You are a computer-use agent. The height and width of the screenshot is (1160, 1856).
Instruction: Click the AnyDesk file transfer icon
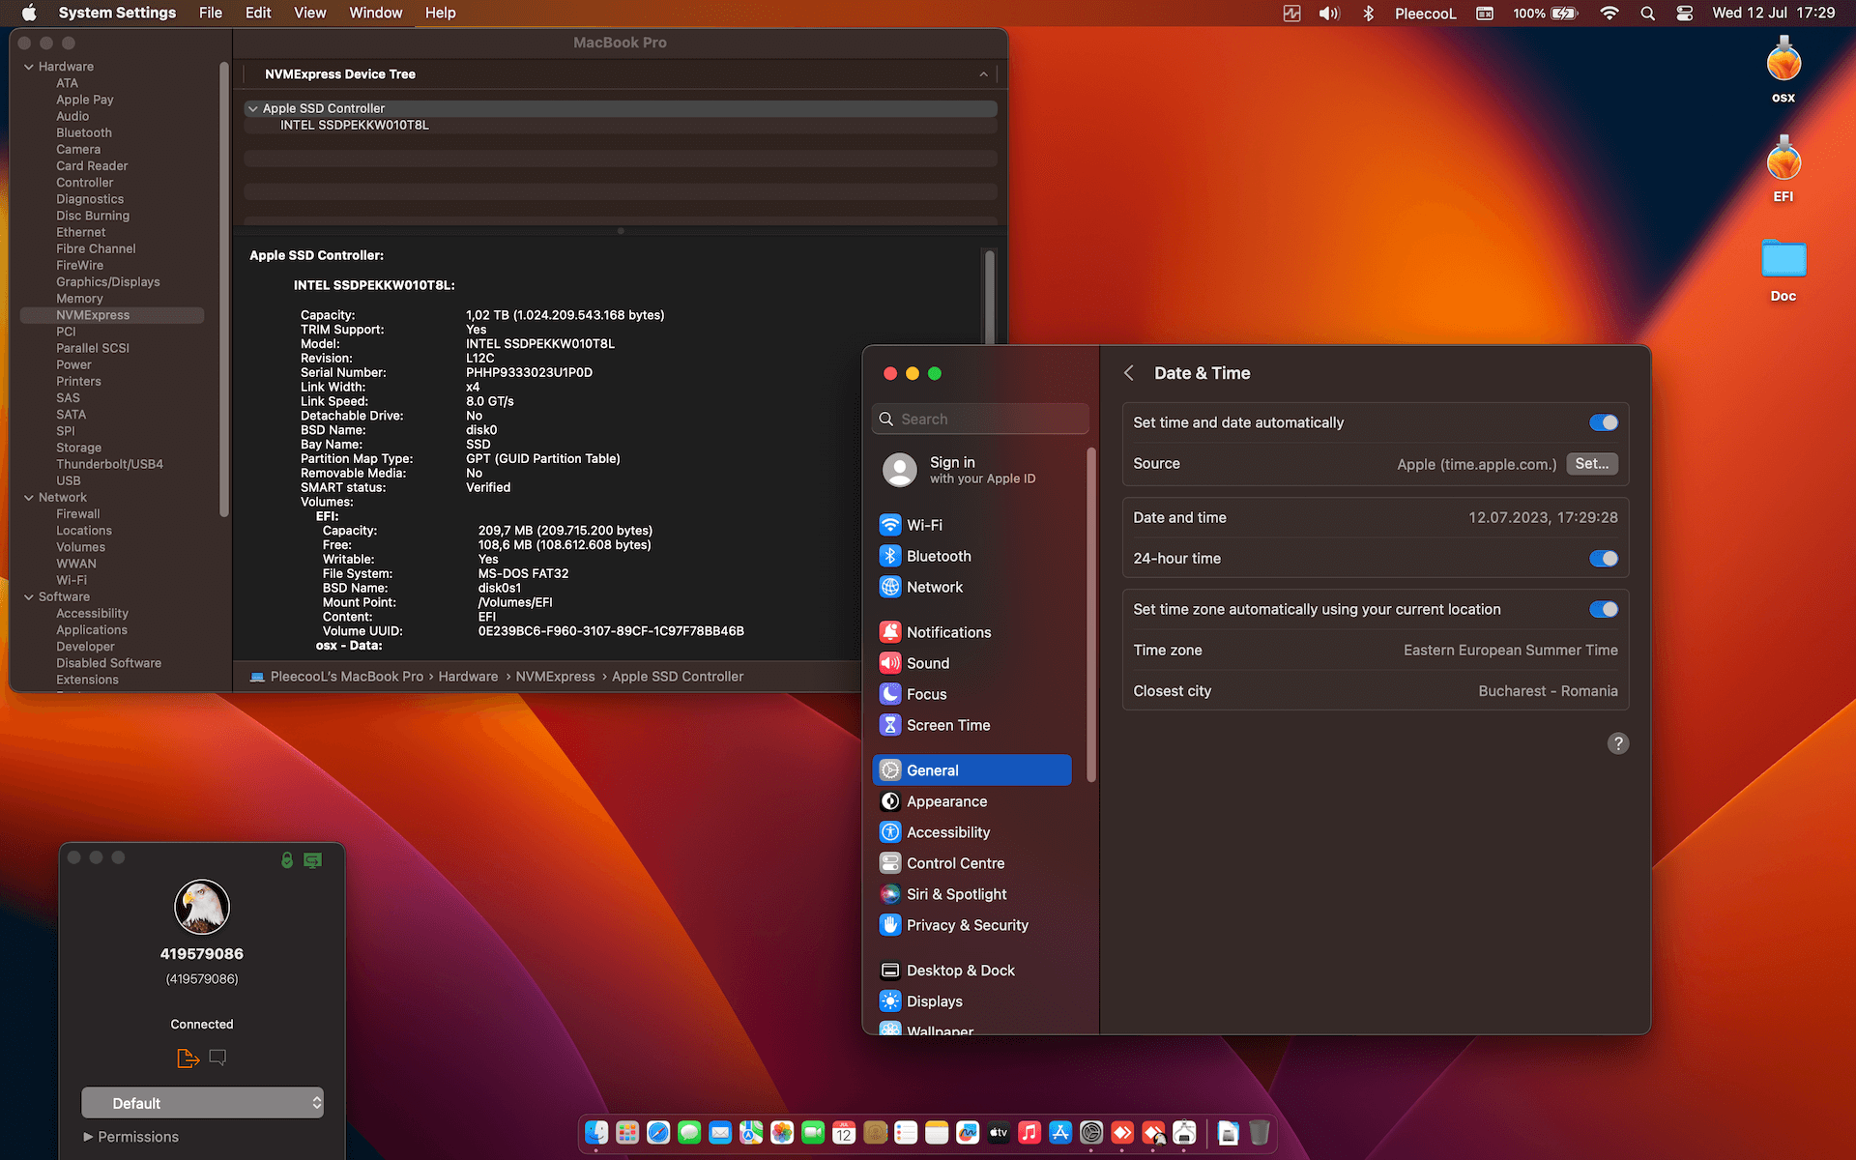point(188,1058)
